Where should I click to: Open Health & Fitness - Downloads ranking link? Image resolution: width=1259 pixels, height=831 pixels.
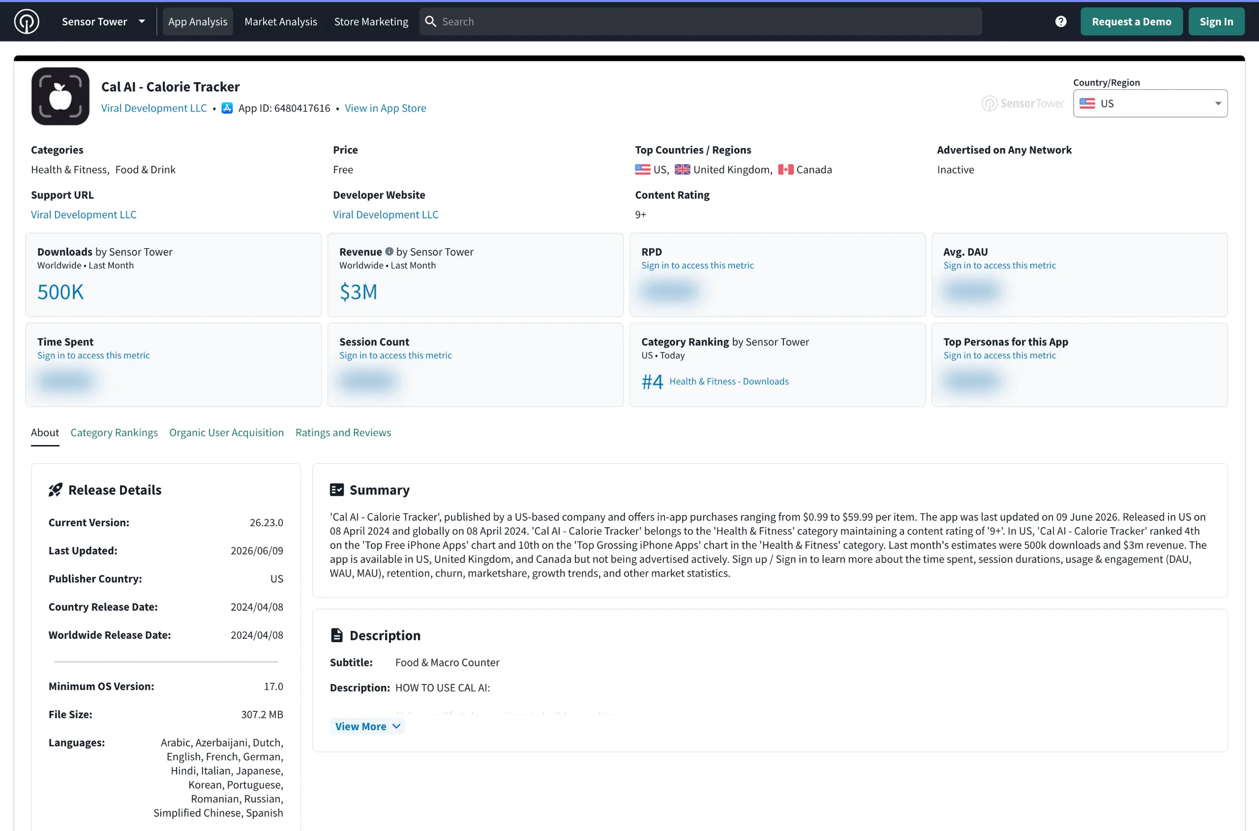729,382
